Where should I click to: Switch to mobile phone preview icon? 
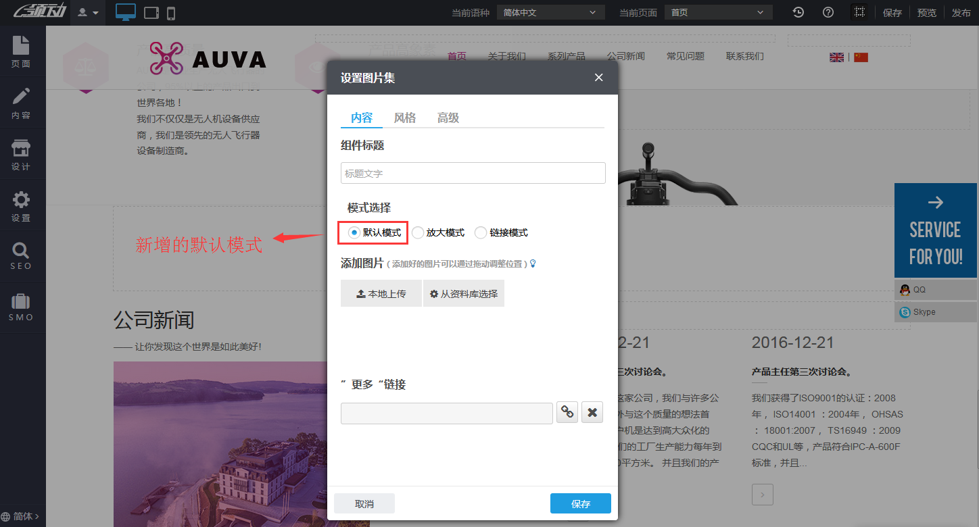coord(171,13)
